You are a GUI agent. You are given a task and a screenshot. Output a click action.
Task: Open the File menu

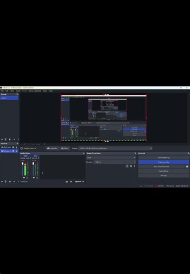pos(2,91)
